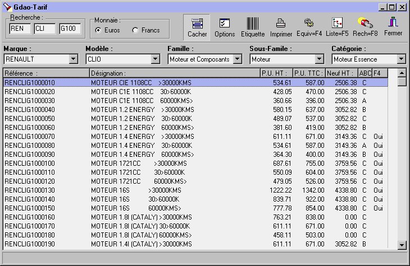Click designation MOTEUR 16S 60000KMS>
This screenshot has width=410, height=266.
136,208
